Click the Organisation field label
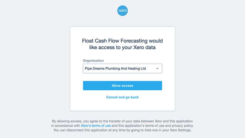Screen dimensions: 245x138 tap(93, 61)
